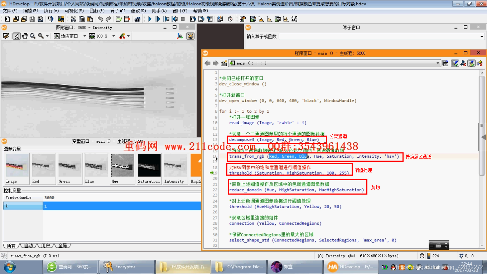Click the Step Over icon

click(158, 19)
